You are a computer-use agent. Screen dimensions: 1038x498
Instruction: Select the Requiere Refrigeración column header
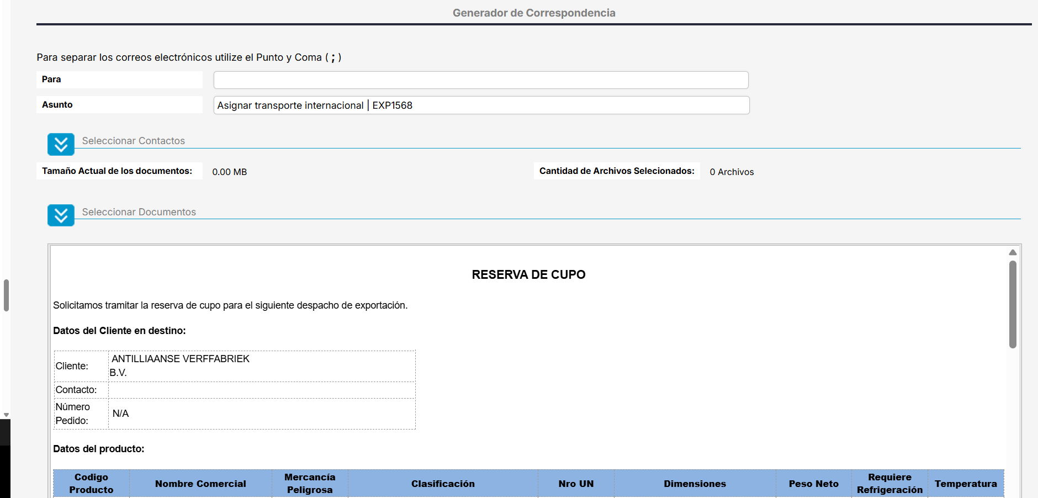point(889,483)
